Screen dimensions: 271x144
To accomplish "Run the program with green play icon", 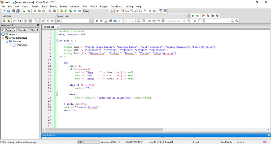I will (66, 11).
